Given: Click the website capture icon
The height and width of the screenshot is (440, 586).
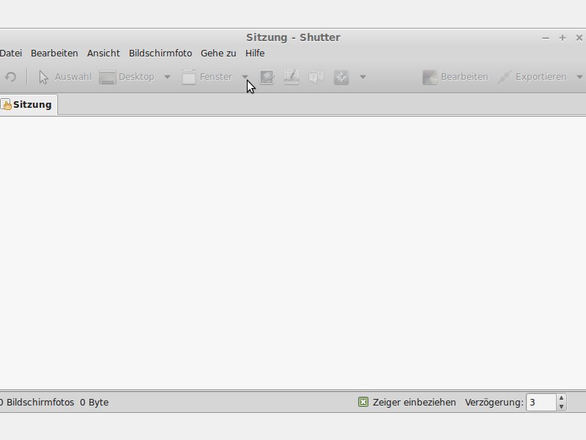Looking at the screenshot, I should point(341,77).
